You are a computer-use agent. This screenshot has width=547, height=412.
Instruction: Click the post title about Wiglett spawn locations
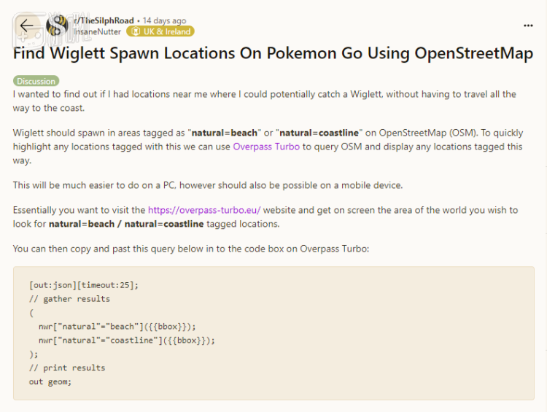pos(273,53)
